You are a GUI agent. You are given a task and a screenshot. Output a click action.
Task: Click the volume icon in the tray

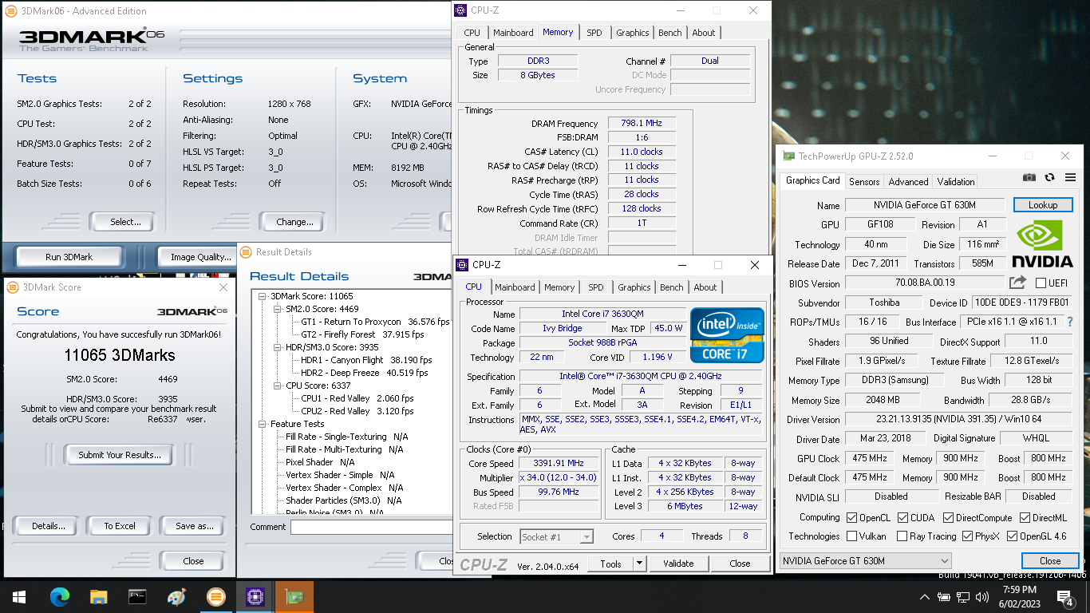[x=981, y=597]
